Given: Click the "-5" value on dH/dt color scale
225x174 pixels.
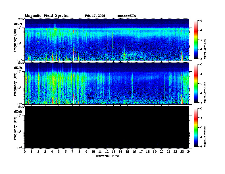Looking at the screenshot, I should click(x=201, y=21).
